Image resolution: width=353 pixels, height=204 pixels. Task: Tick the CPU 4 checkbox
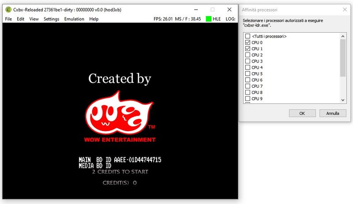coord(248,67)
